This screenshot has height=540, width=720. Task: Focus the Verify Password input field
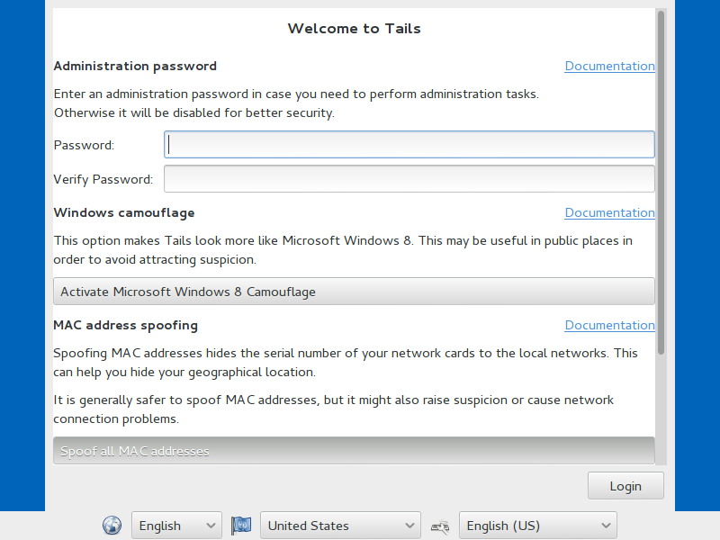(x=409, y=178)
